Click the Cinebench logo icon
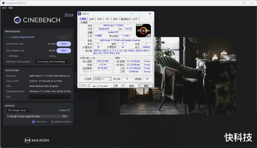257x148 pixels. pos(17,20)
